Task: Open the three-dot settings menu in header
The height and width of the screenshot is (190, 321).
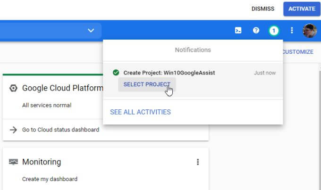Action: [292, 31]
